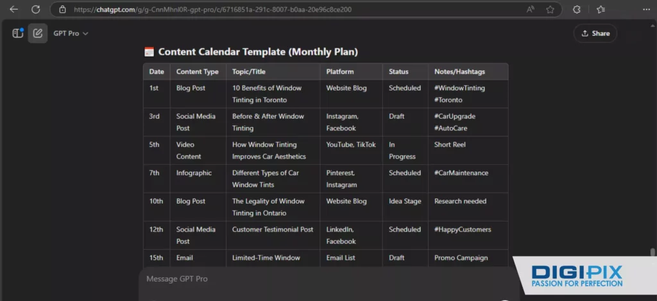Open Read Aloud icon in address bar
657x301 pixels.
[531, 10]
